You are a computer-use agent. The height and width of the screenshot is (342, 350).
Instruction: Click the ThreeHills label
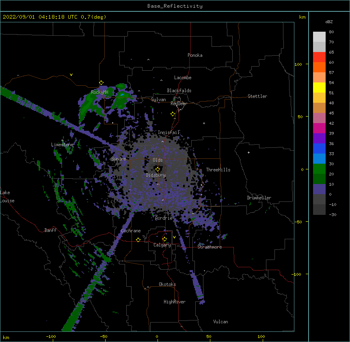tap(218, 170)
